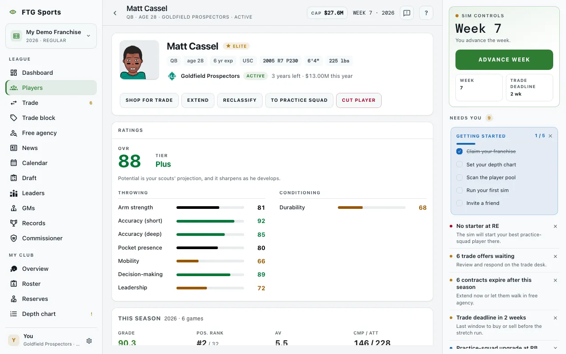Image resolution: width=566 pixels, height=354 pixels.
Task: Open the Calendar icon
Action: [14, 163]
